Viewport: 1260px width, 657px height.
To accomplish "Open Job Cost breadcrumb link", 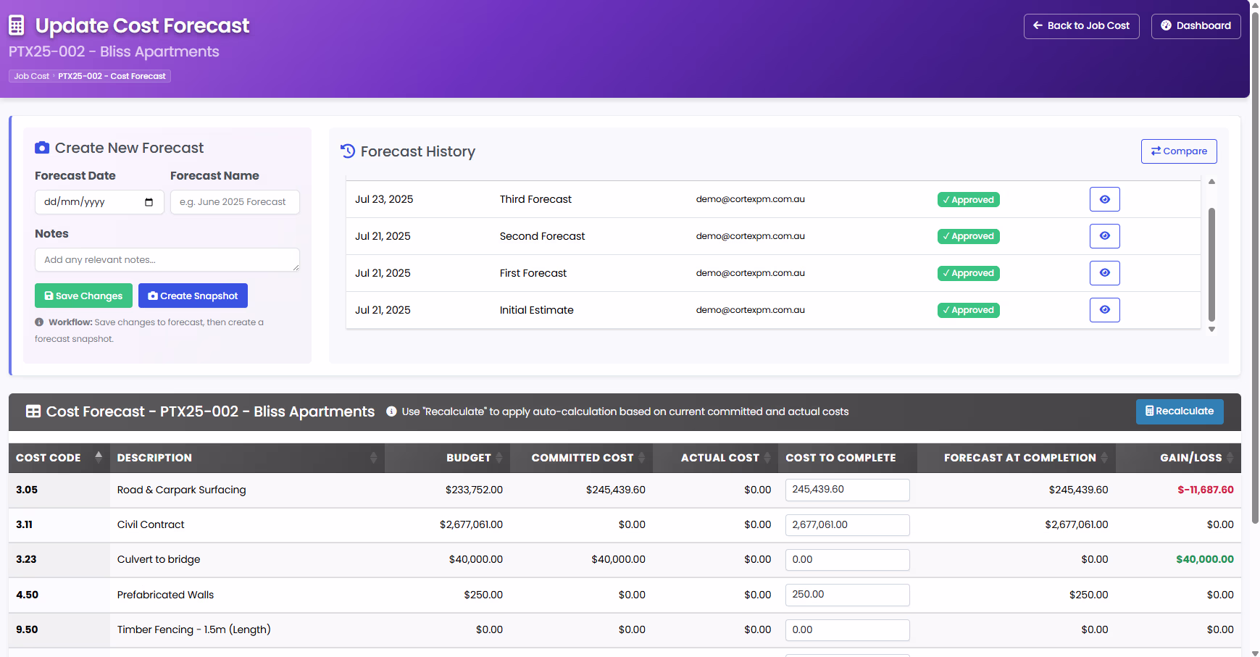I will click(32, 76).
